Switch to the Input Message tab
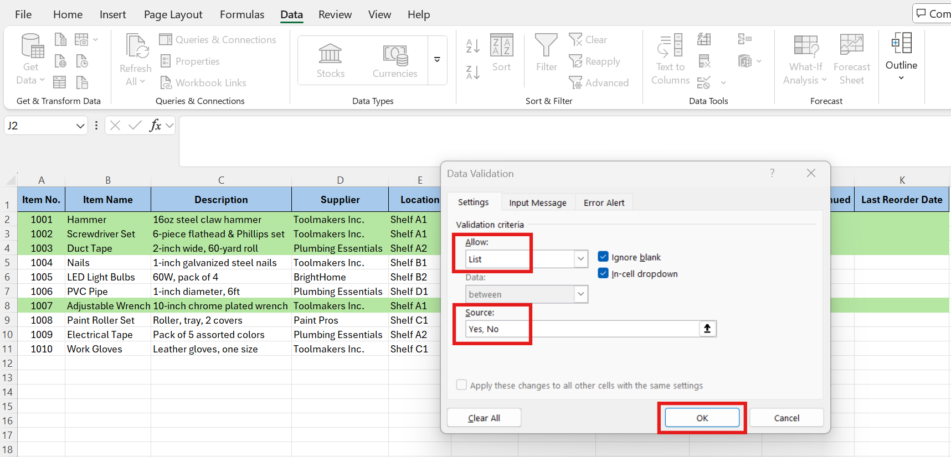 click(537, 202)
